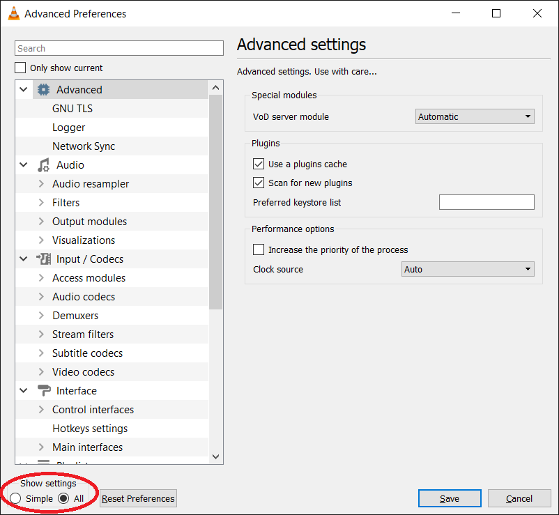Collapse the Input / Codecs section

point(24,259)
